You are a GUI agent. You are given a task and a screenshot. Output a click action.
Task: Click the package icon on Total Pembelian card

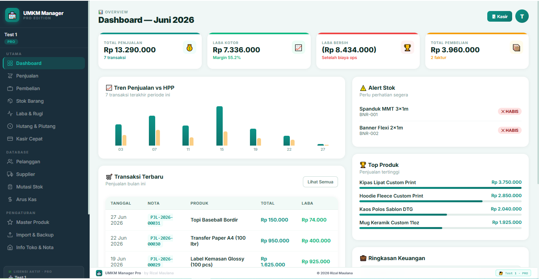516,48
